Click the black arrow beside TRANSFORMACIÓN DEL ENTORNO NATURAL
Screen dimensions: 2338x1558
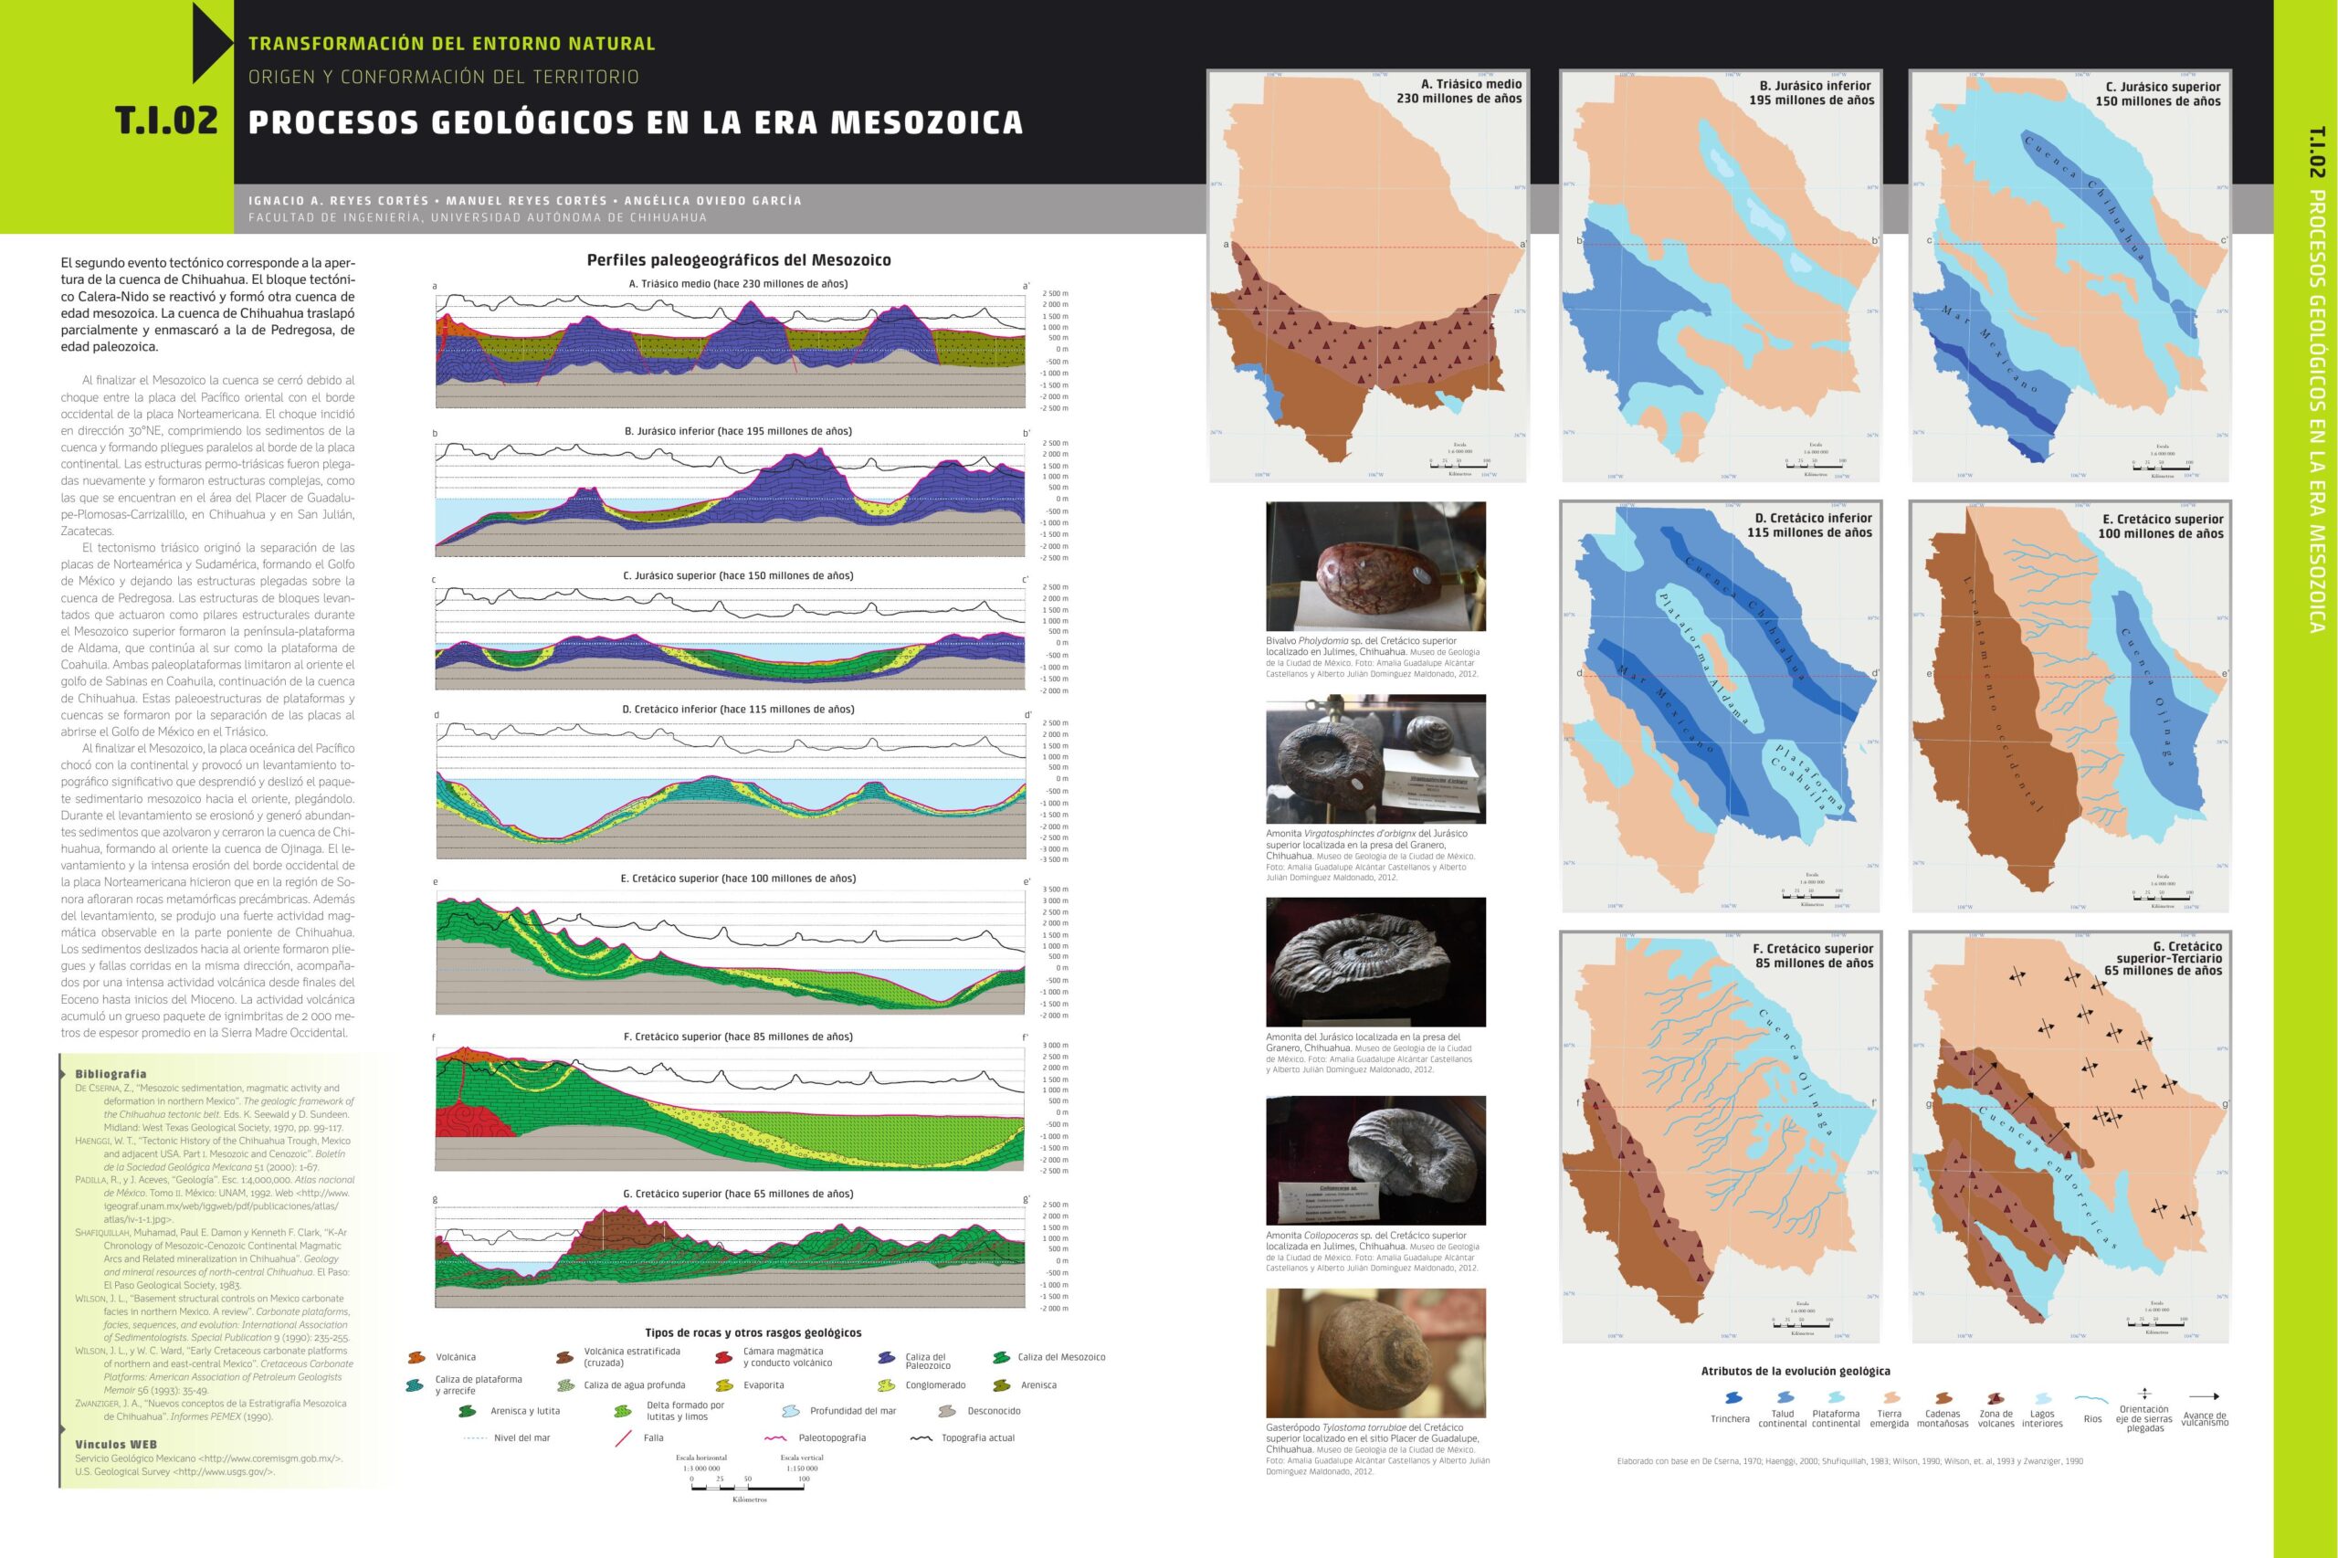pos(213,43)
